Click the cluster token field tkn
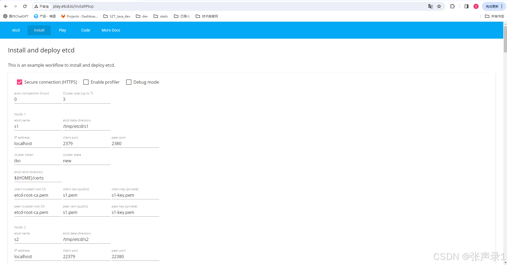This screenshot has width=507, height=265. click(x=38, y=161)
